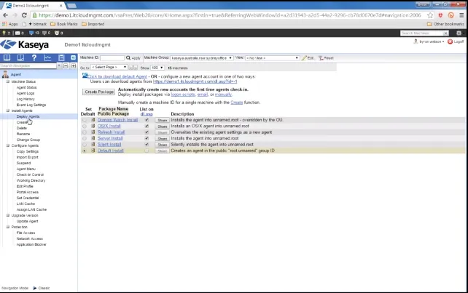Uncheck dl.asp listing for Domain Watch Install
Viewport: 468px width, 293px height.
point(147,120)
